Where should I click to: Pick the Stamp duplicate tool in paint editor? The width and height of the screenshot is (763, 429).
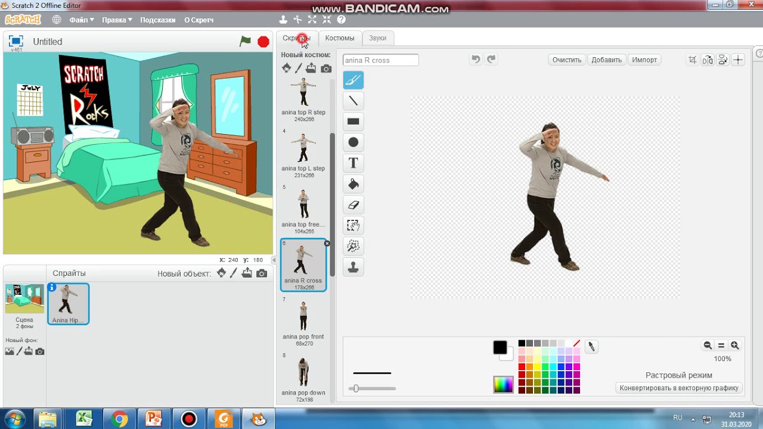point(353,267)
